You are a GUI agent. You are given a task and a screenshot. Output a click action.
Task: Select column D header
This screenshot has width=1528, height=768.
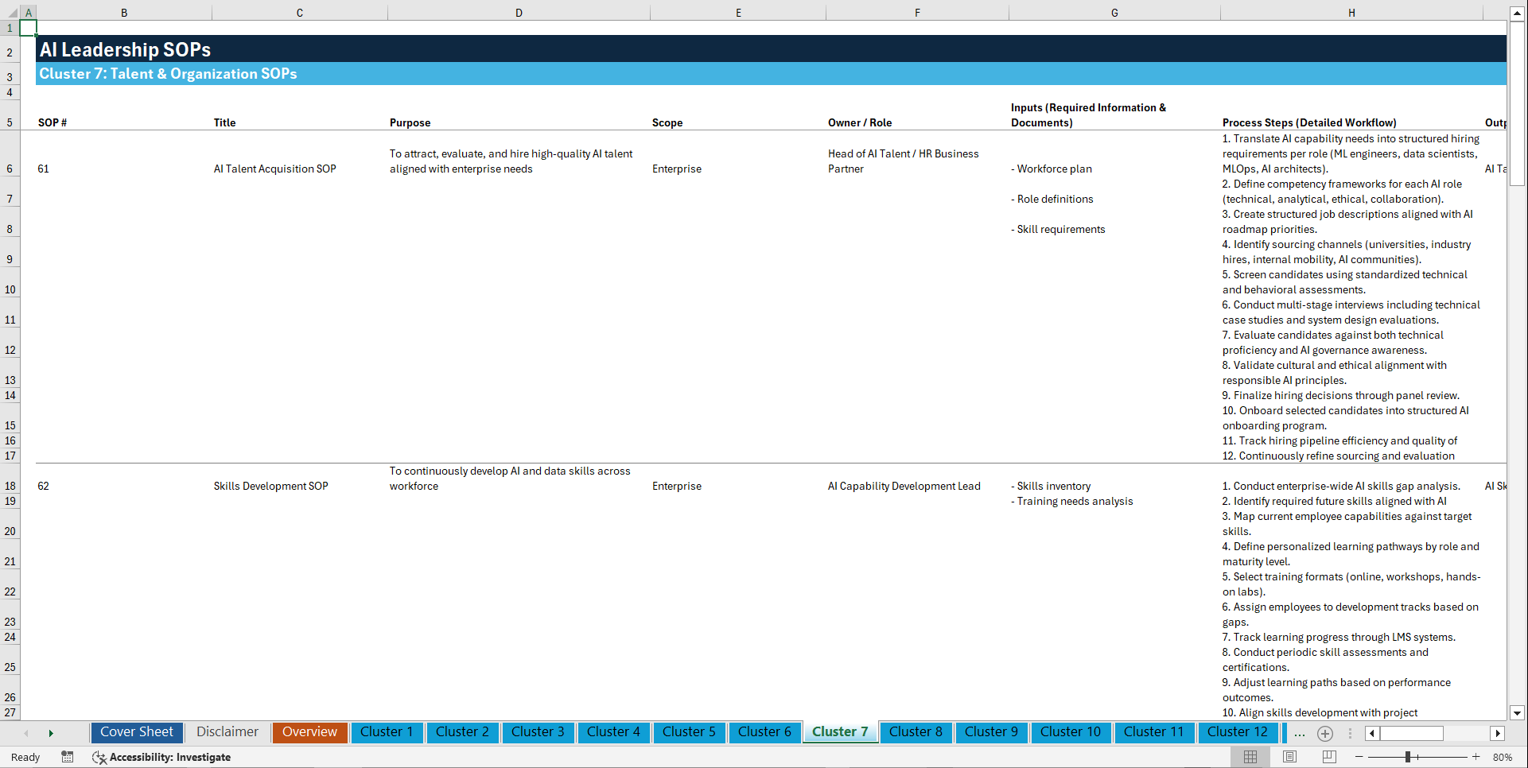519,13
